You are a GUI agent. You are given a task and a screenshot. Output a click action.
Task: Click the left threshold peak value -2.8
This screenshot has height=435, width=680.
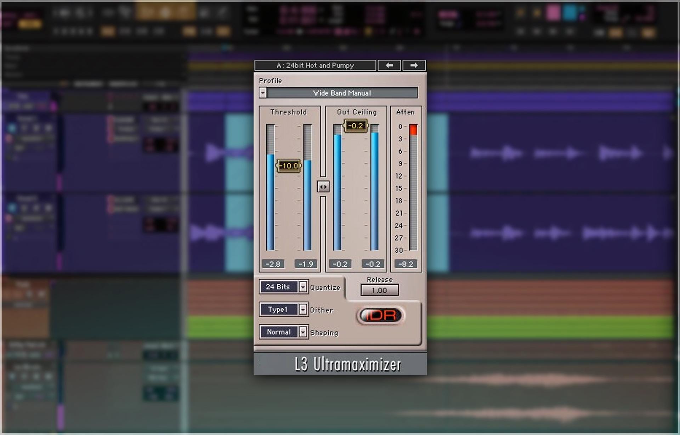273,264
